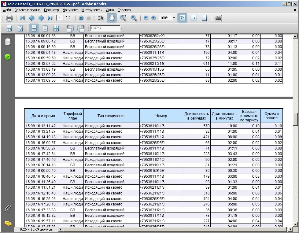The image size is (299, 233).
Task: Click the Длительность в секундах column header
Action: [x=197, y=116]
